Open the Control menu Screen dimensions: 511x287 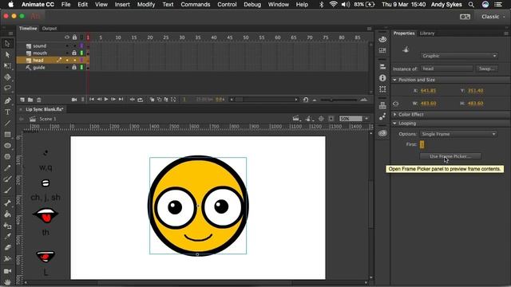click(x=227, y=4)
